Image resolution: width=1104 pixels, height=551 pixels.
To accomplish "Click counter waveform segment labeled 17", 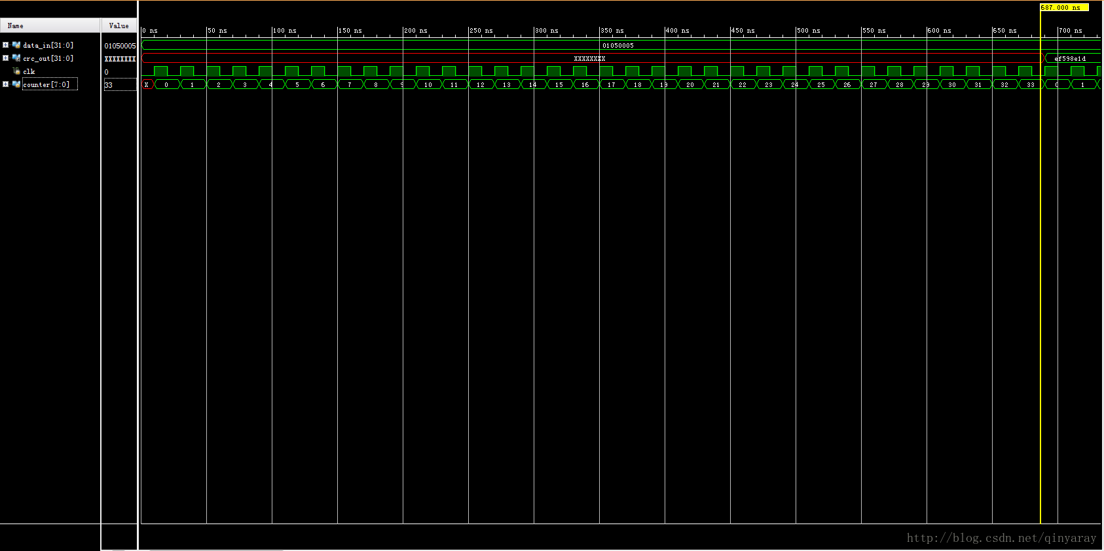I will (x=612, y=84).
